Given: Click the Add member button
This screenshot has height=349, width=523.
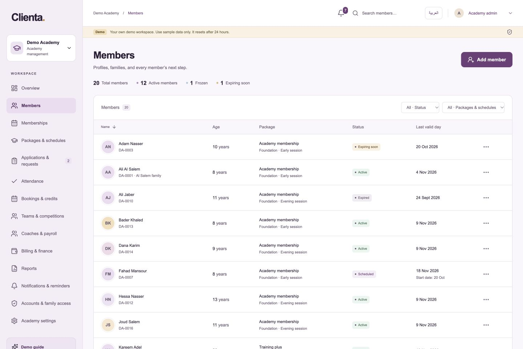Looking at the screenshot, I should coord(487,60).
